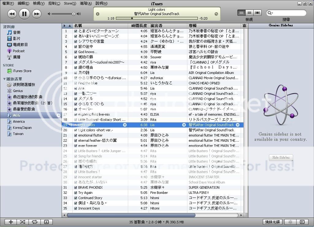Add a new playlist with plus button
Screen dimensions: 314x227
pos(11,222)
